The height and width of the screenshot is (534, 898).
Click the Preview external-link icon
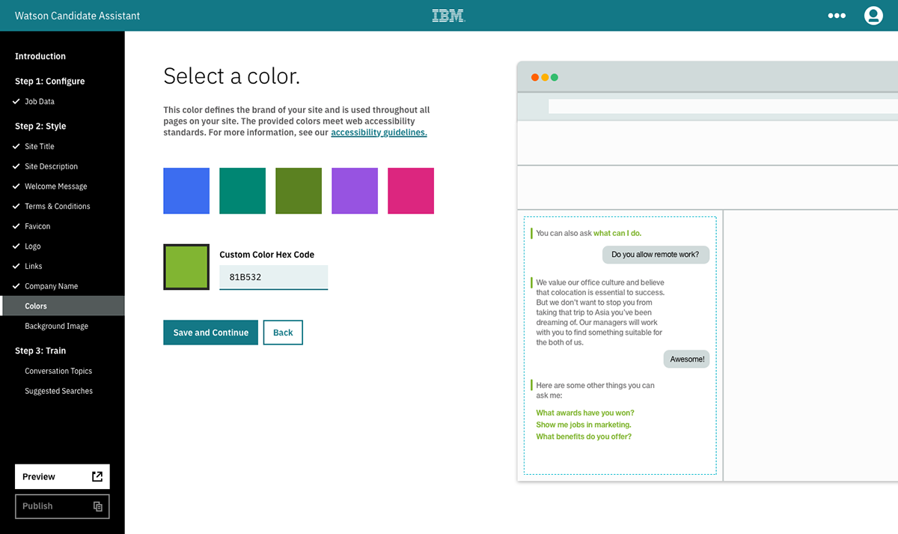coord(97,476)
